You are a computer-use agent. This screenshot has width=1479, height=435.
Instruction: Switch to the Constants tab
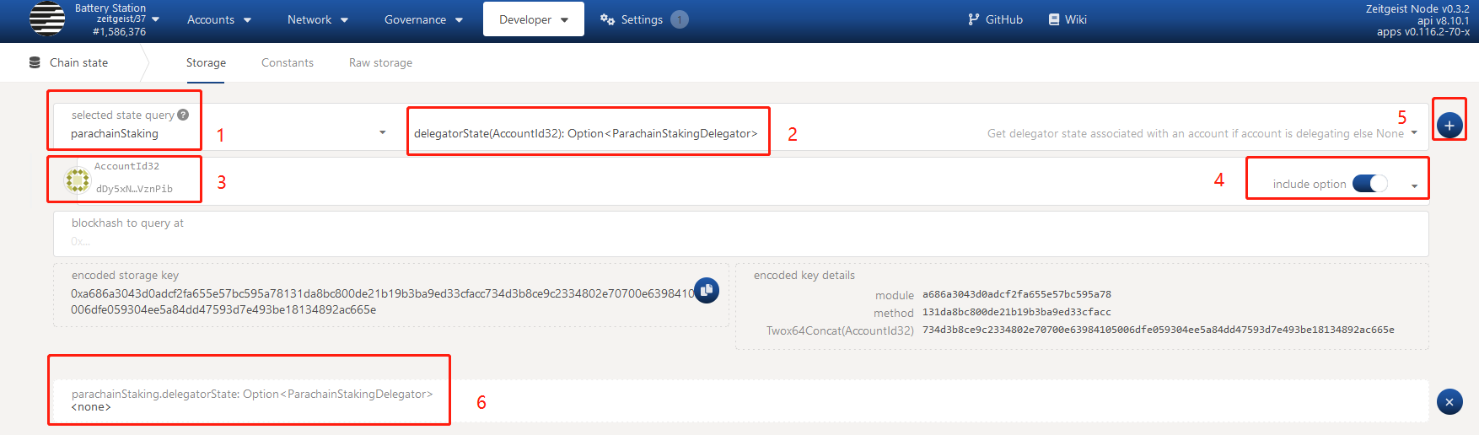coord(287,62)
